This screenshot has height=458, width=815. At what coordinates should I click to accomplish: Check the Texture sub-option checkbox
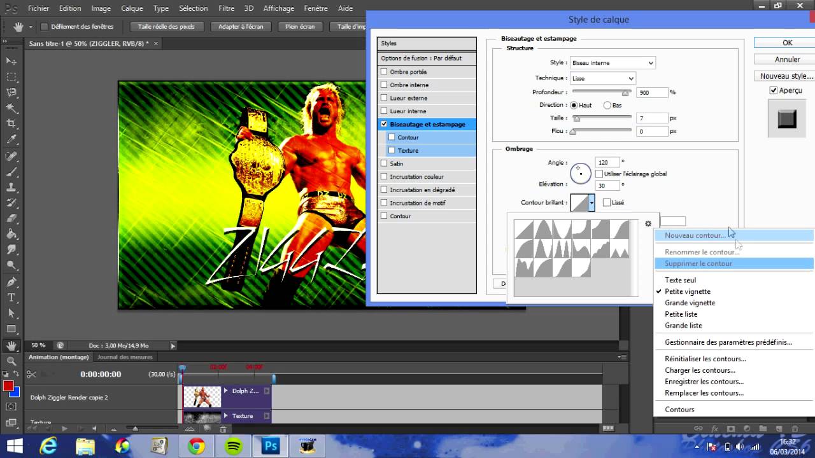392,151
